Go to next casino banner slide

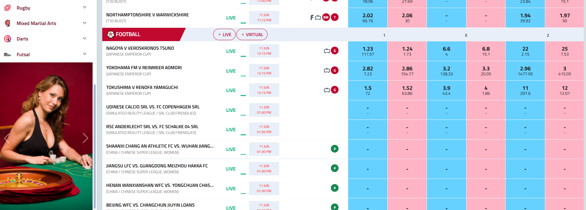[x=85, y=138]
